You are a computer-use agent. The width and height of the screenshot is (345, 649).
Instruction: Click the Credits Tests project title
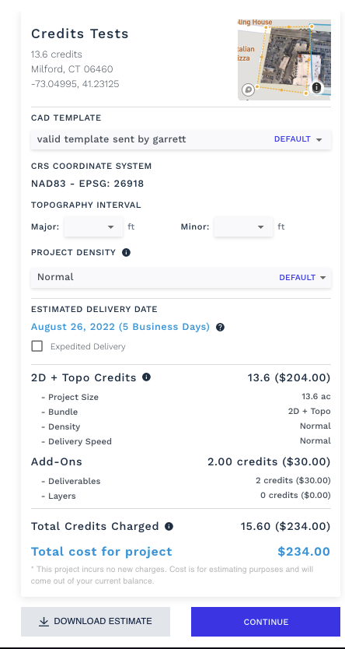click(80, 33)
